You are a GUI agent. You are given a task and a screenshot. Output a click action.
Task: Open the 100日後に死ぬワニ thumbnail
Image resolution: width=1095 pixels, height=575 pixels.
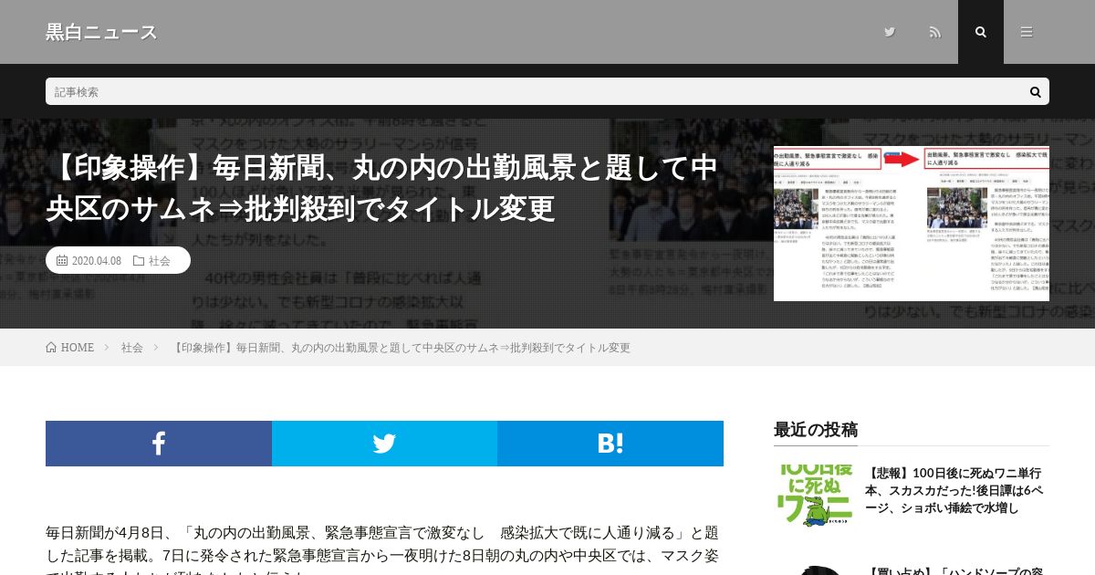click(815, 496)
